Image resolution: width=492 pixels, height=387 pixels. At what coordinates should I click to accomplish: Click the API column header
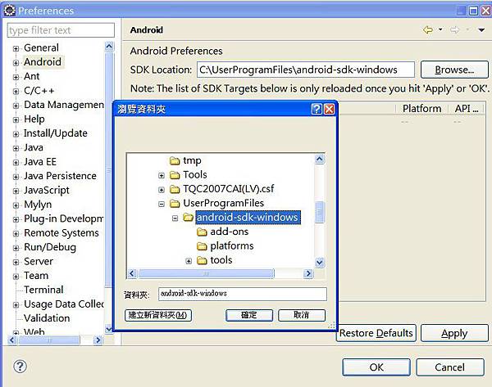coord(467,109)
